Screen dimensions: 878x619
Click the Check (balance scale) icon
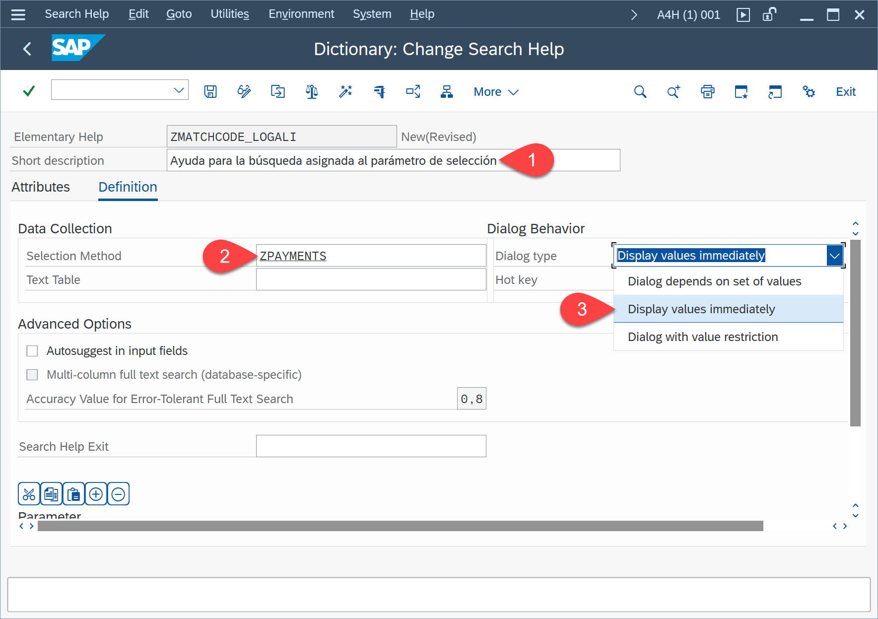coord(312,92)
